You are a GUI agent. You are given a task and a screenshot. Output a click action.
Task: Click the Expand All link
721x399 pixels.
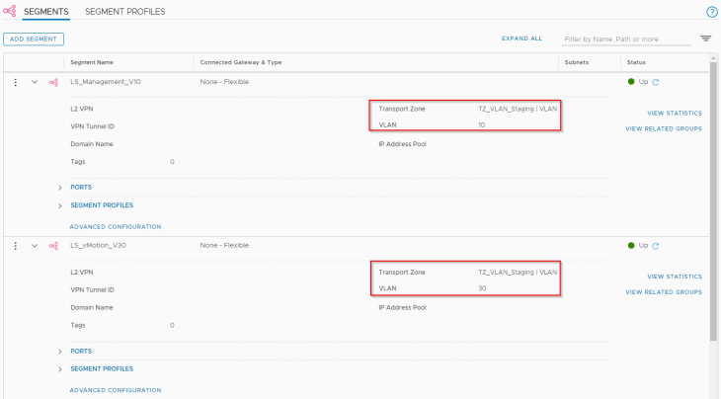tap(521, 39)
